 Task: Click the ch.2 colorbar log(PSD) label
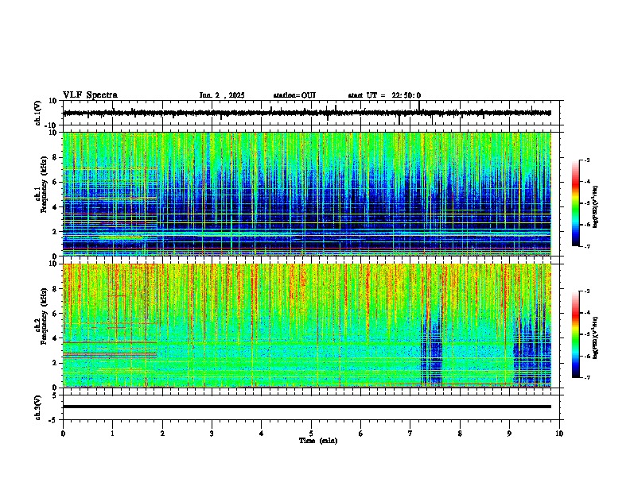[596, 337]
